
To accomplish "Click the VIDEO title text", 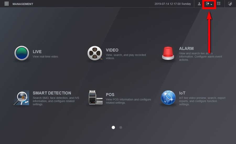I will pos(112,50).
